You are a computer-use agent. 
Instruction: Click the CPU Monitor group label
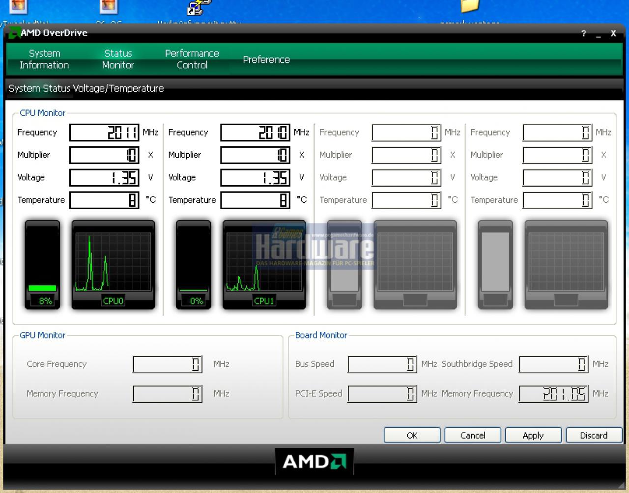pos(42,113)
